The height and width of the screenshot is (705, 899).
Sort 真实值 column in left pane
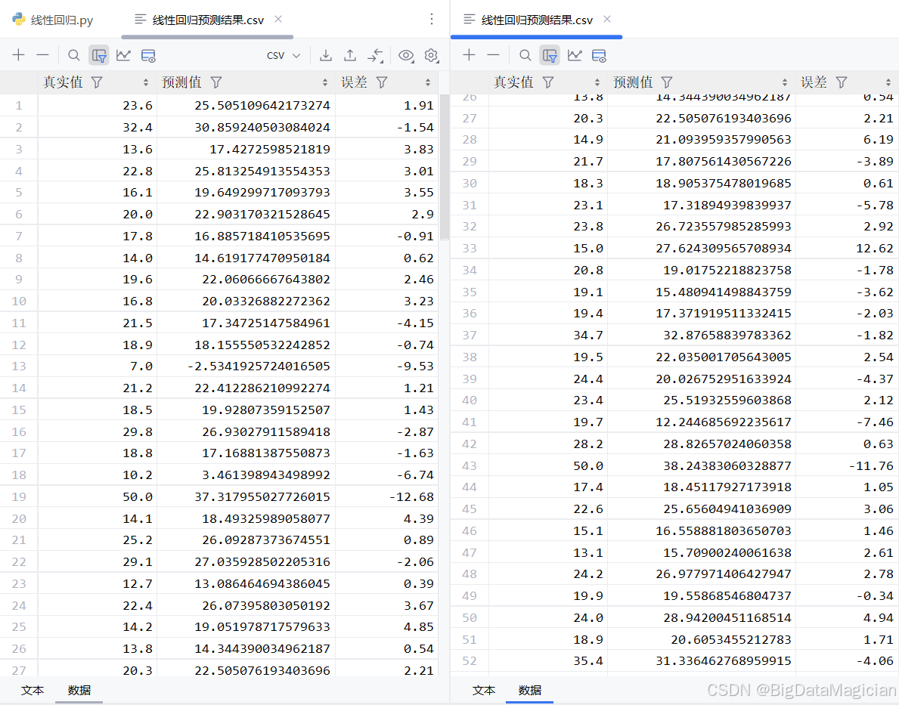click(146, 82)
